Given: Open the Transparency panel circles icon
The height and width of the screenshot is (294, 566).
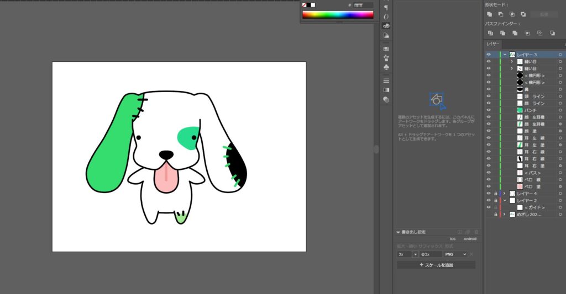Looking at the screenshot, I should pyautogui.click(x=386, y=99).
